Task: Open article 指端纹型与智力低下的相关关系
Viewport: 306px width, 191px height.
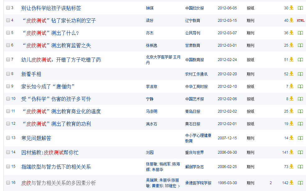Action: pos(56,167)
